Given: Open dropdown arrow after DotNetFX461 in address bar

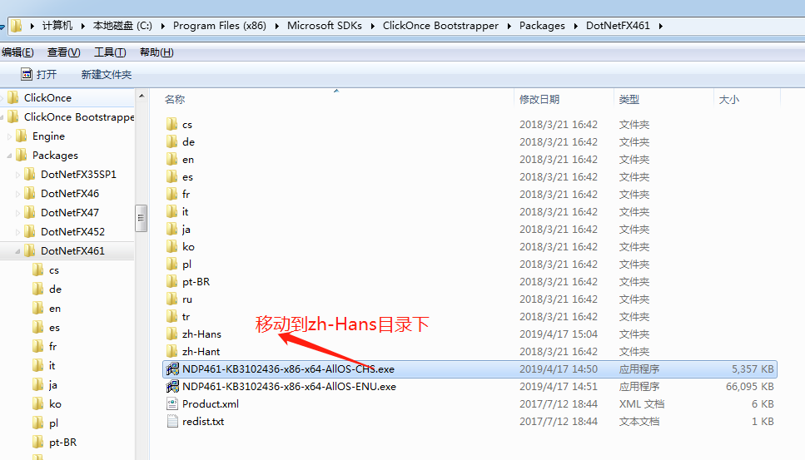Looking at the screenshot, I should (x=661, y=26).
